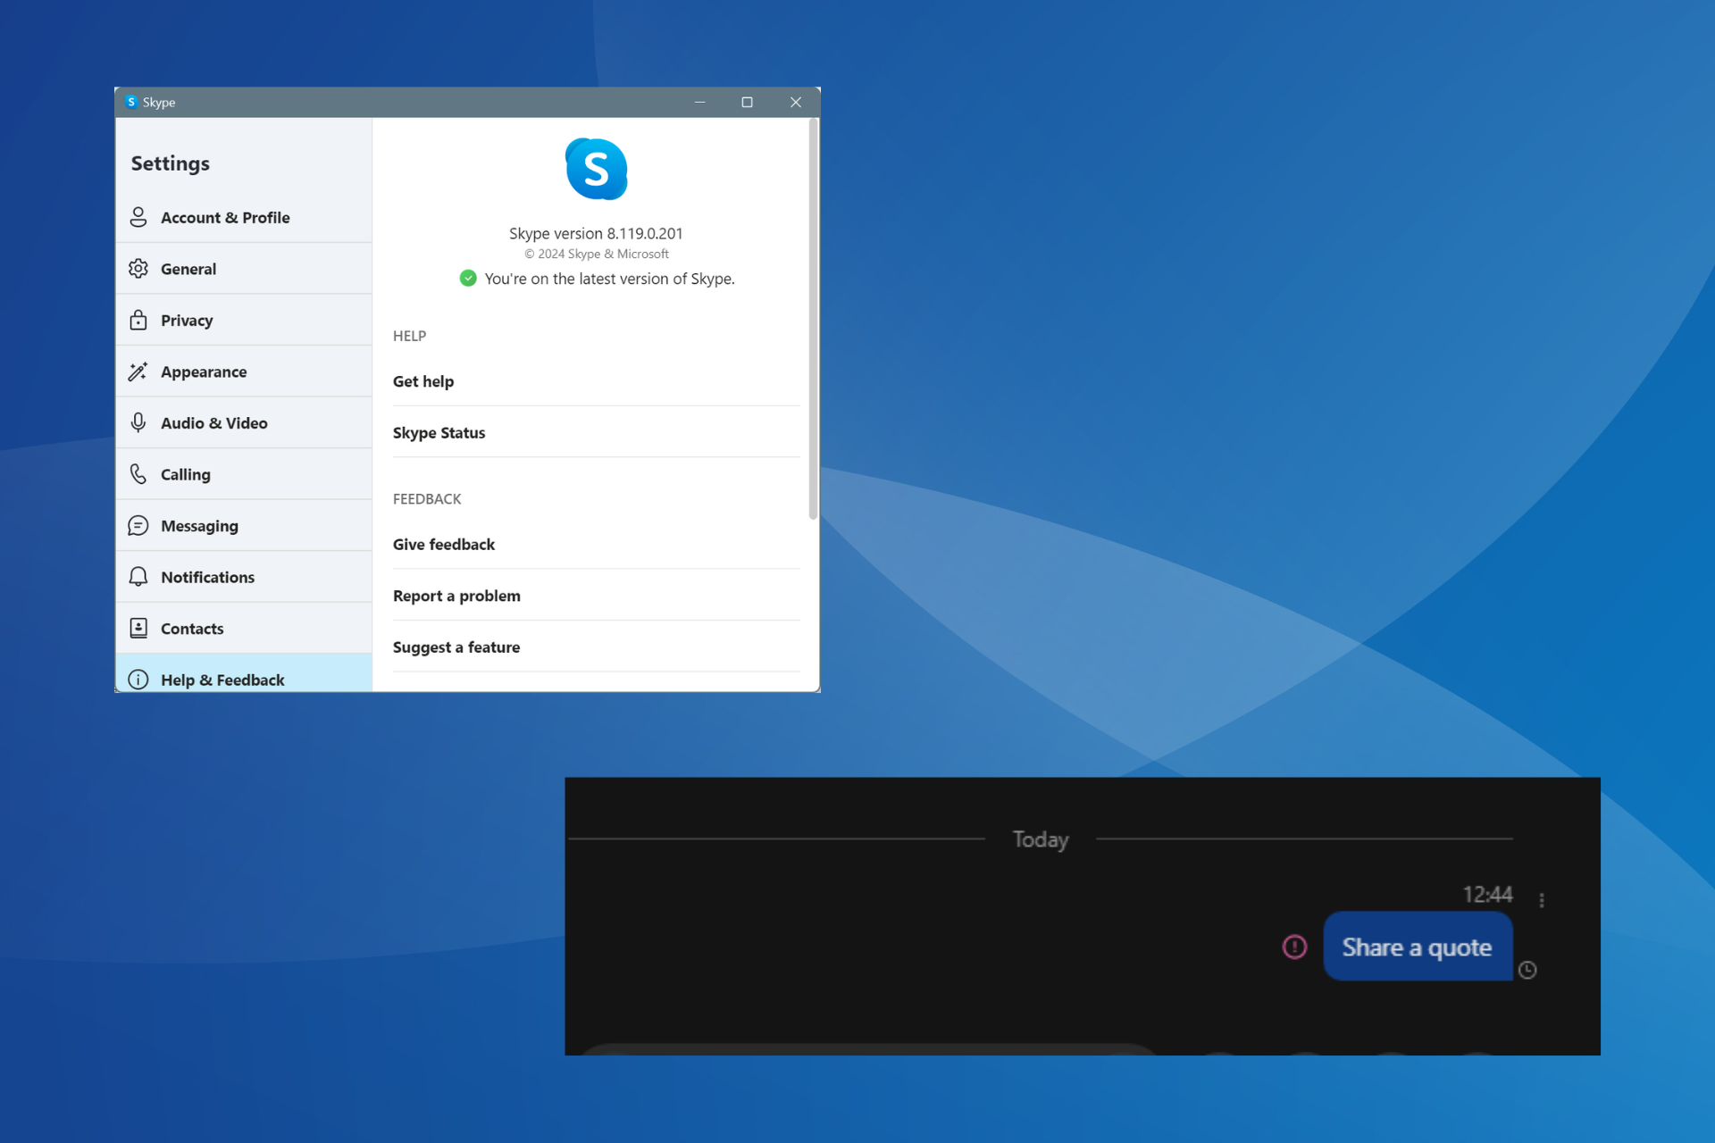Viewport: 1715px width, 1143px height.
Task: Click the Audio & Video microphone icon
Action: tap(138, 422)
